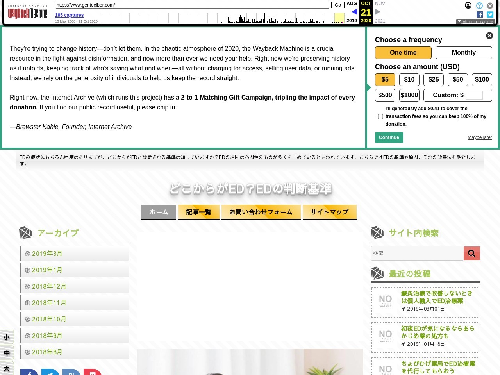Click the Maybe later link
Image resolution: width=500 pixels, height=375 pixels.
[x=480, y=137]
